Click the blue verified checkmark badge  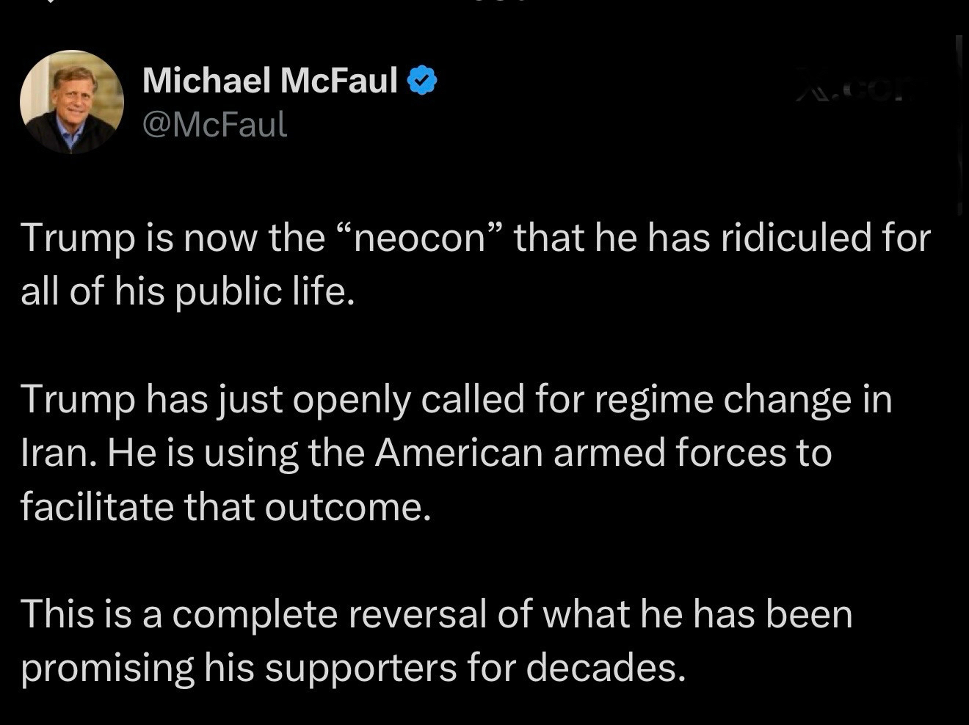tap(421, 81)
